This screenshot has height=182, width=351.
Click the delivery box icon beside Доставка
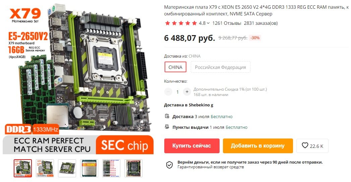click(167, 116)
